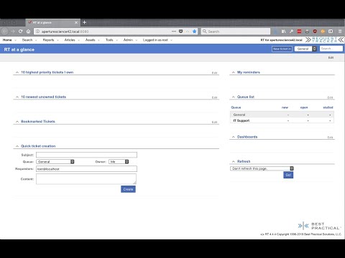Edit the Queue list section
The width and height of the screenshot is (345, 258).
[x=330, y=97]
